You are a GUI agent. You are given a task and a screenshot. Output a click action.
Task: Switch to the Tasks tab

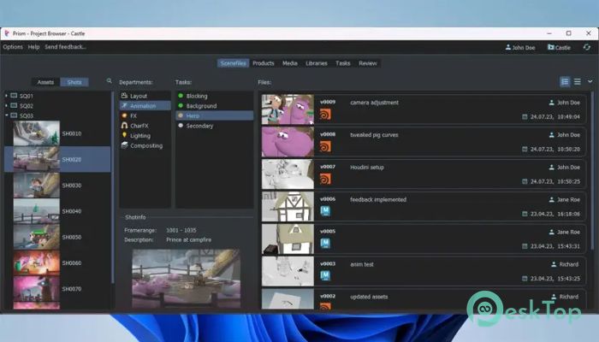[342, 63]
